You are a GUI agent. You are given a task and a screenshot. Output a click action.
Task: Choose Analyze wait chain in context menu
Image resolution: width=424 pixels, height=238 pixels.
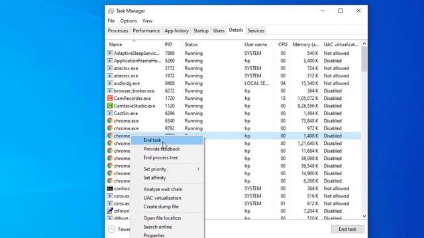(167, 189)
